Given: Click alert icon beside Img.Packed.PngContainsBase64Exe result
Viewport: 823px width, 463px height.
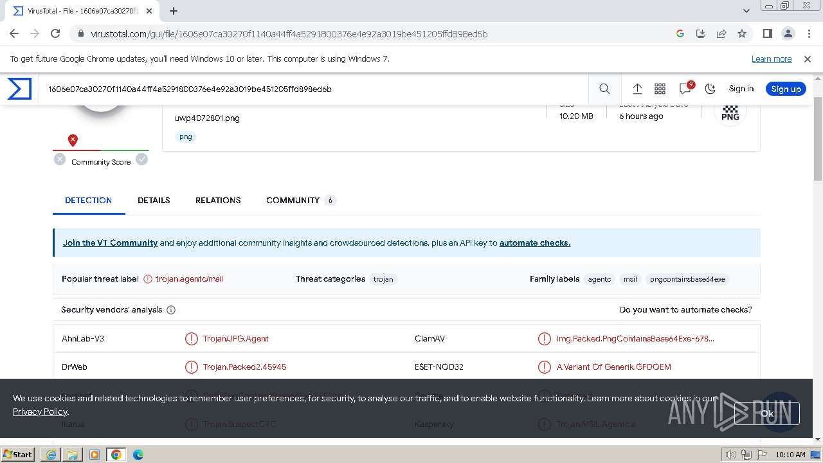Looking at the screenshot, I should coord(545,339).
